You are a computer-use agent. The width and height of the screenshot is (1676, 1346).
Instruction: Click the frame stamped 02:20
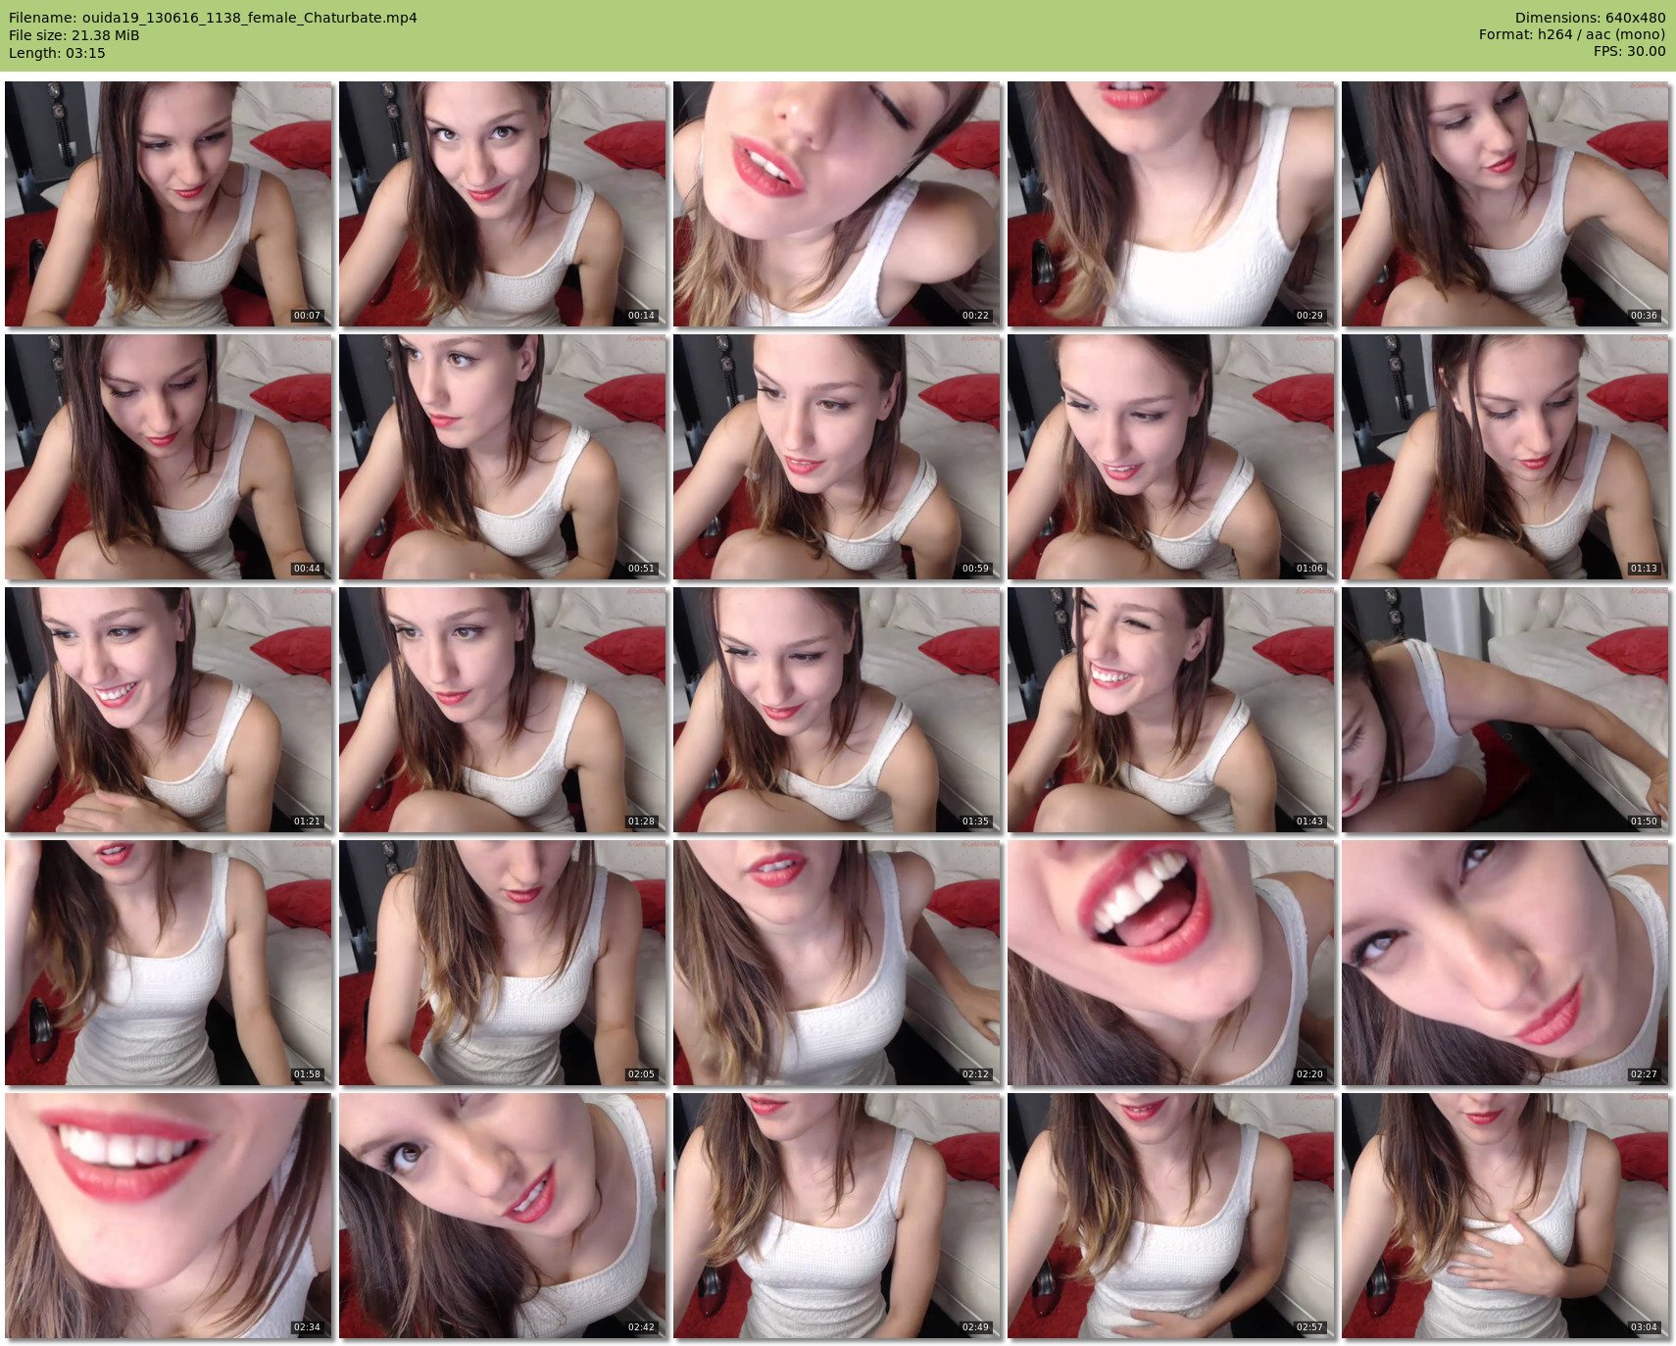pyautogui.click(x=1171, y=963)
